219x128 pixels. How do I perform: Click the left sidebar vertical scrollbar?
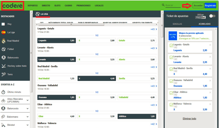pyautogui.click(x=31, y=53)
